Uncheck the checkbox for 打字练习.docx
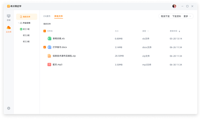This screenshot has height=119, width=201. point(45,47)
